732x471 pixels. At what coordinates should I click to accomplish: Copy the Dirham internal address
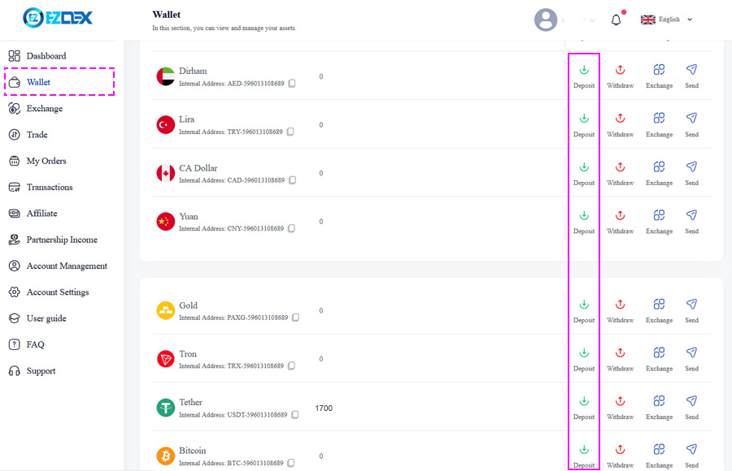292,84
